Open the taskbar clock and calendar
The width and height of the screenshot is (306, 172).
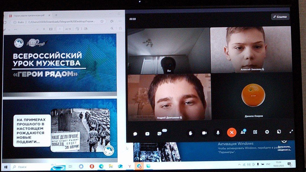click(x=279, y=164)
